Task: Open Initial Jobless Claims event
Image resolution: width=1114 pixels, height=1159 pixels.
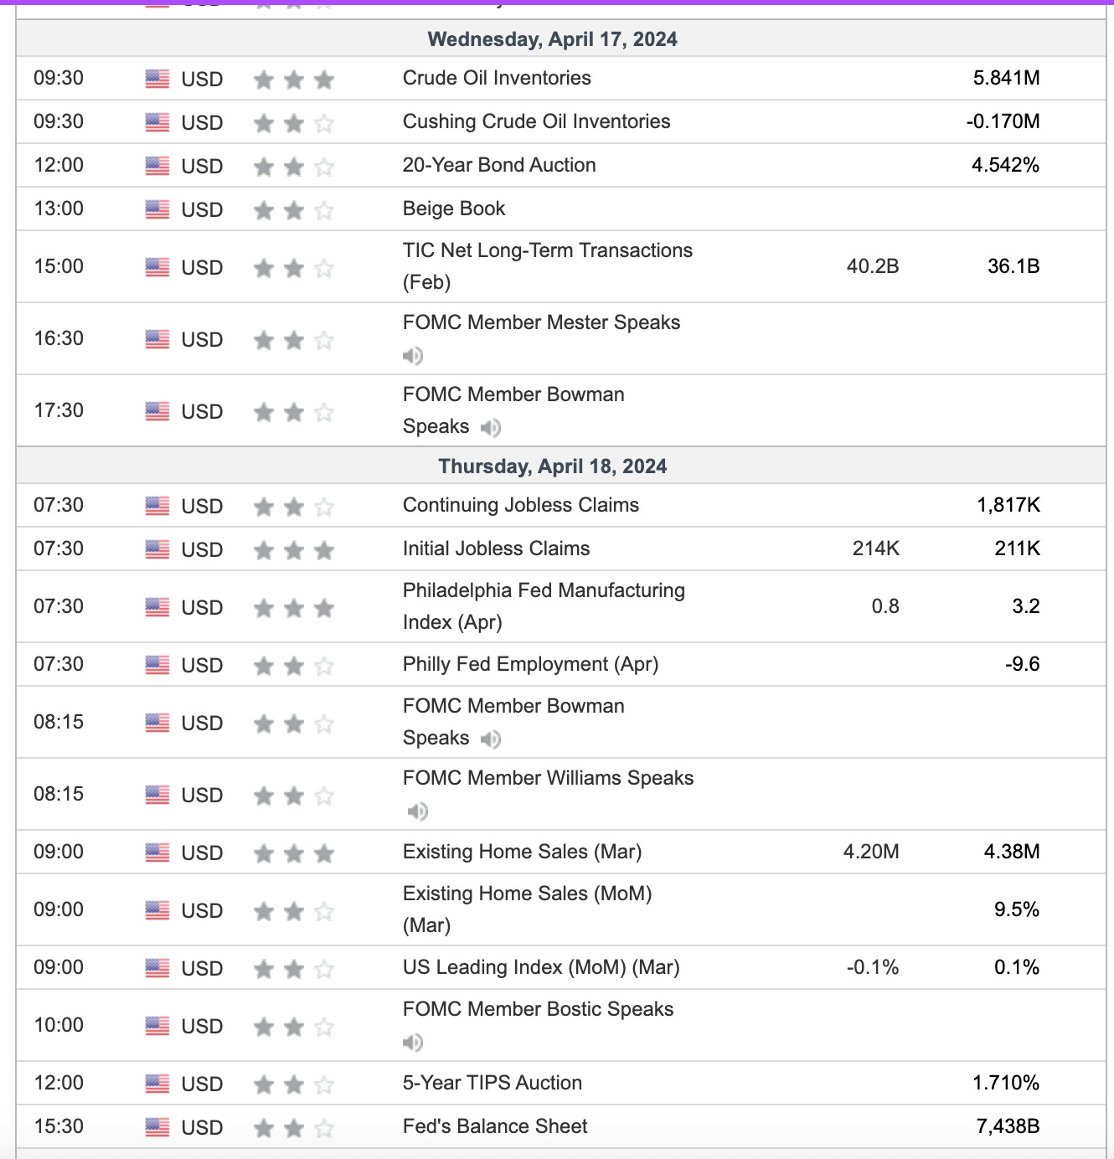Action: pos(497,549)
